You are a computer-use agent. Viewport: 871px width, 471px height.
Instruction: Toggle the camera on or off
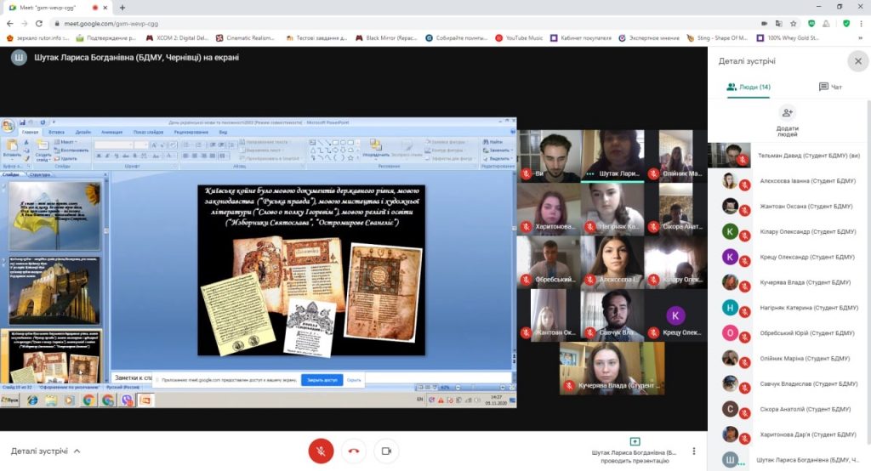tap(386, 451)
